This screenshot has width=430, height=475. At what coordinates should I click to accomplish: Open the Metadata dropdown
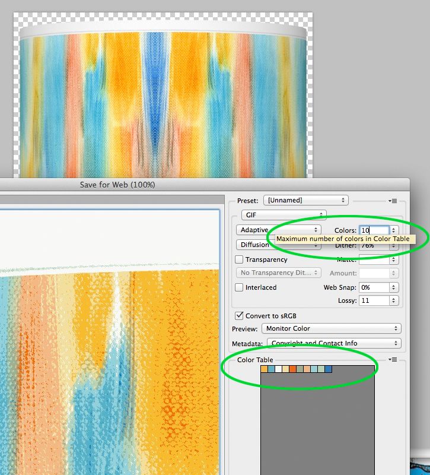point(333,343)
